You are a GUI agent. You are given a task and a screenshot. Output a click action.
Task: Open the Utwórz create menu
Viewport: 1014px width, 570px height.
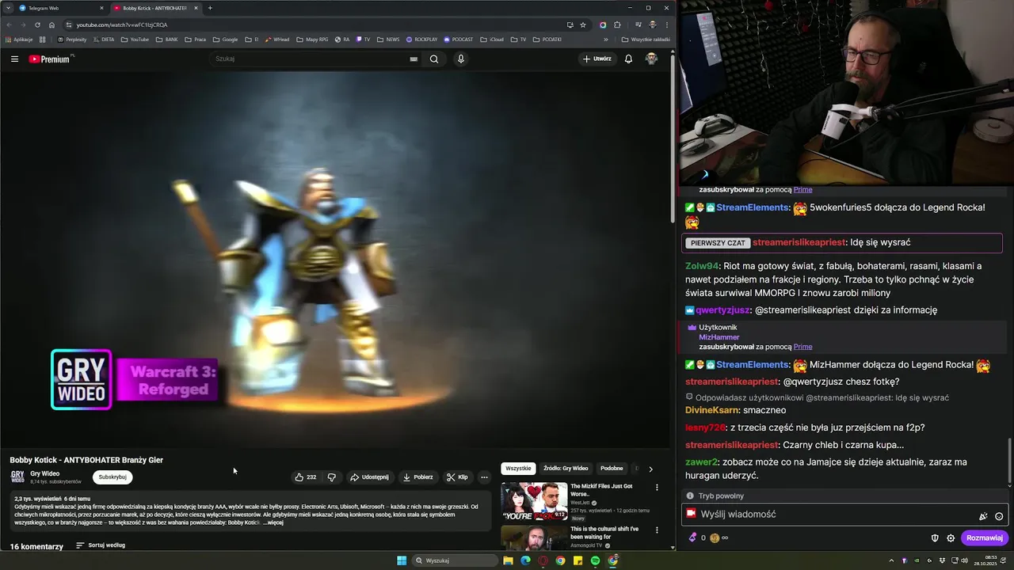pos(597,59)
